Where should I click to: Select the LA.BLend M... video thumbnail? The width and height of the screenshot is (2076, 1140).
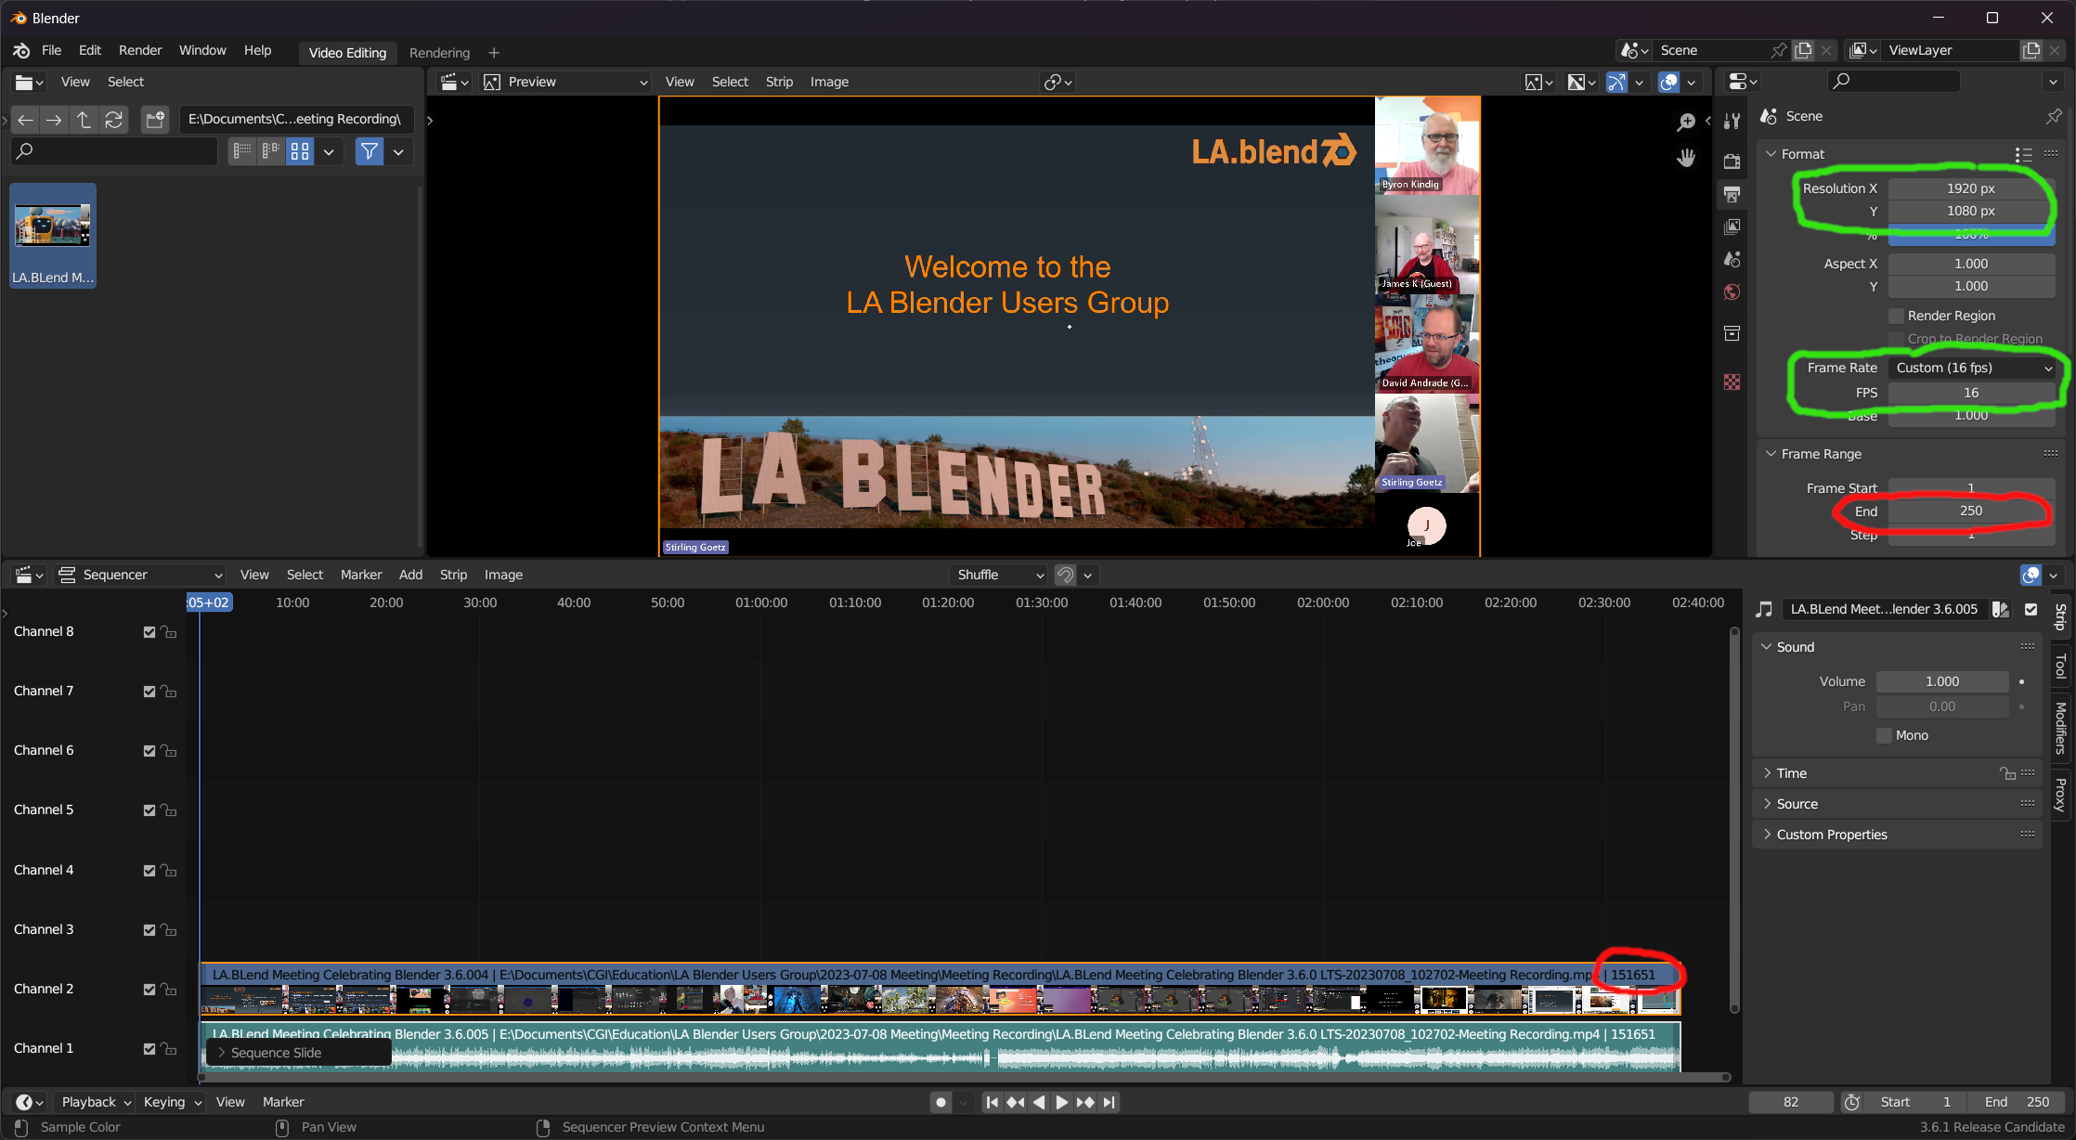pyautogui.click(x=53, y=236)
